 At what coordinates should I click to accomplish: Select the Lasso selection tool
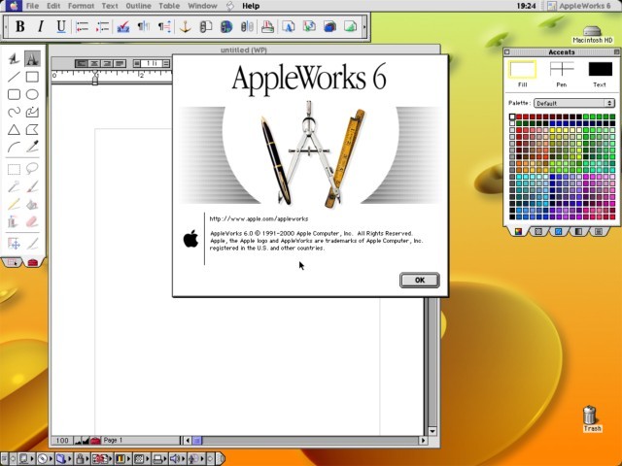(x=32, y=169)
